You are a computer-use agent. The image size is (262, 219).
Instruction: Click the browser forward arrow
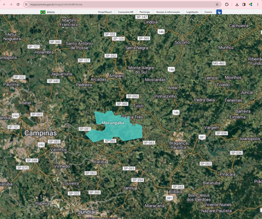tap(11, 4)
